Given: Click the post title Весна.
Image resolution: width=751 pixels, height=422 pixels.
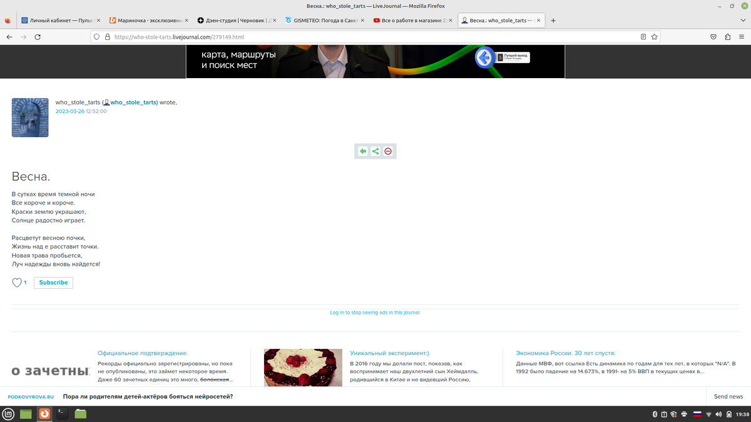Looking at the screenshot, I should tap(31, 177).
